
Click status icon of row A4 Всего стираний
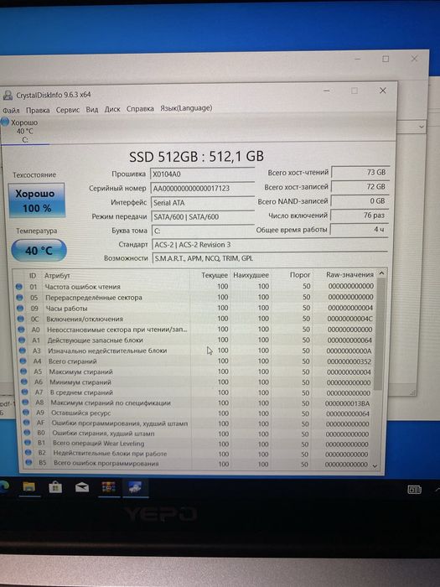(23, 361)
